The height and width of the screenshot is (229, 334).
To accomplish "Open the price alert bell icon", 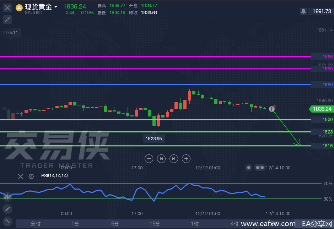I will [303, 11].
